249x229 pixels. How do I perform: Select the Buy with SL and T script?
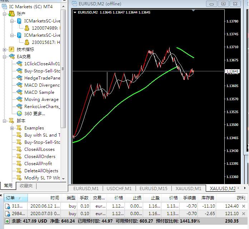(x=42, y=135)
